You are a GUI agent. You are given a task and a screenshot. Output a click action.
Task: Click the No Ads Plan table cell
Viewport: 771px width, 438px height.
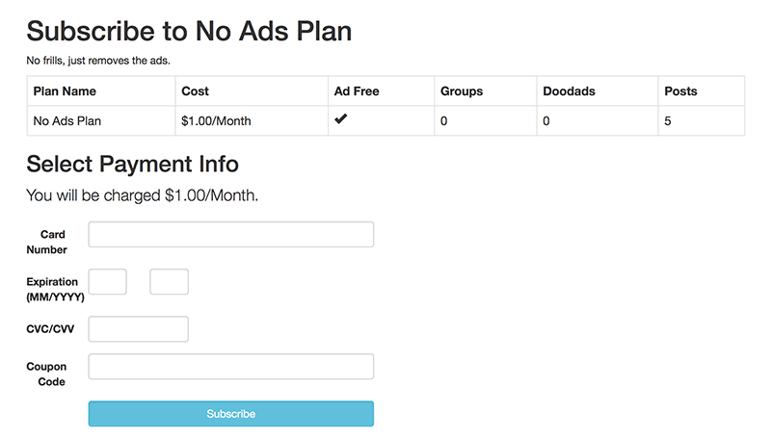[x=67, y=121]
